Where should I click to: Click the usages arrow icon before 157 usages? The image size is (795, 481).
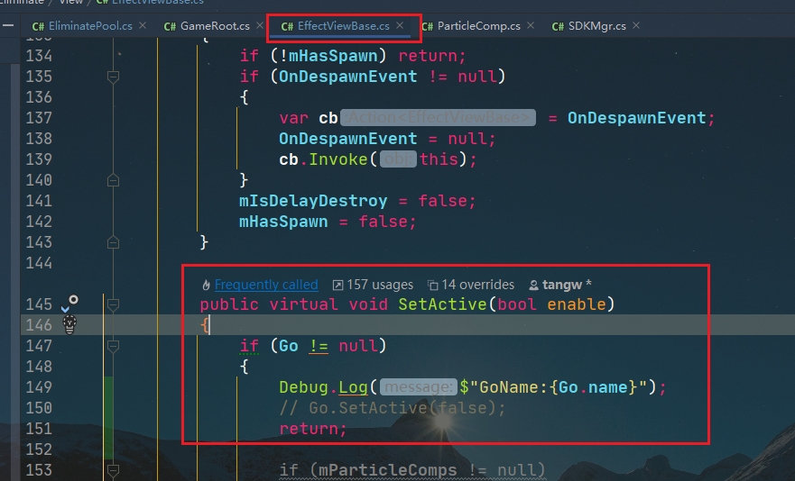pyautogui.click(x=337, y=285)
